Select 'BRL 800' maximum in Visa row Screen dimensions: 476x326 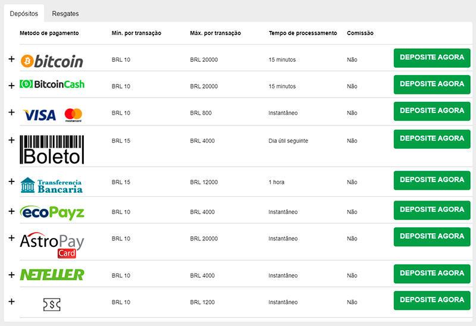(201, 113)
